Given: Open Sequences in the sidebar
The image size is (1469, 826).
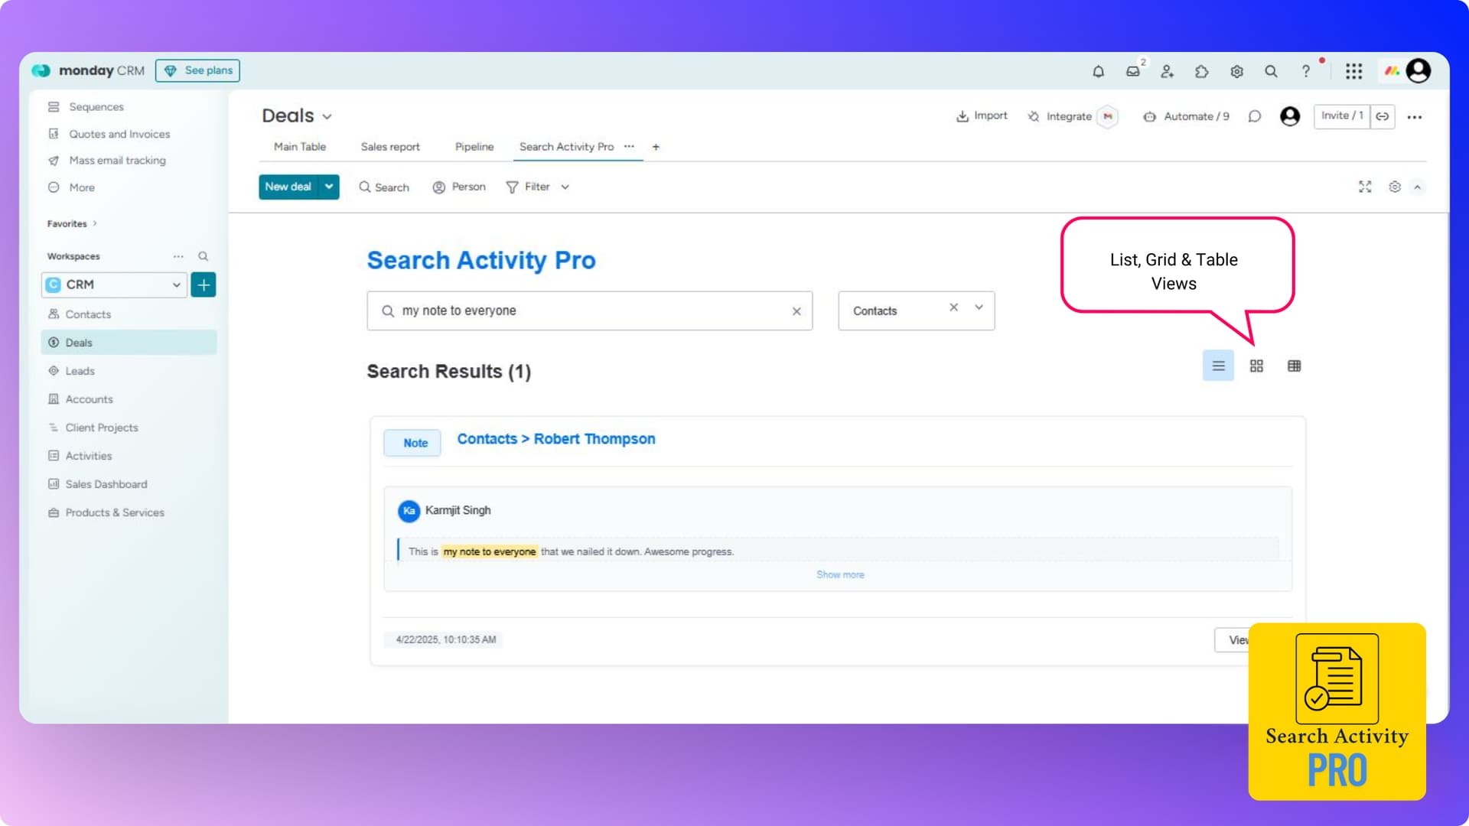Looking at the screenshot, I should [x=96, y=107].
